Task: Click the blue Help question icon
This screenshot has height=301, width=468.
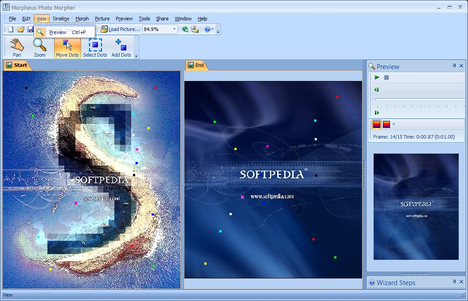Action: (207, 29)
